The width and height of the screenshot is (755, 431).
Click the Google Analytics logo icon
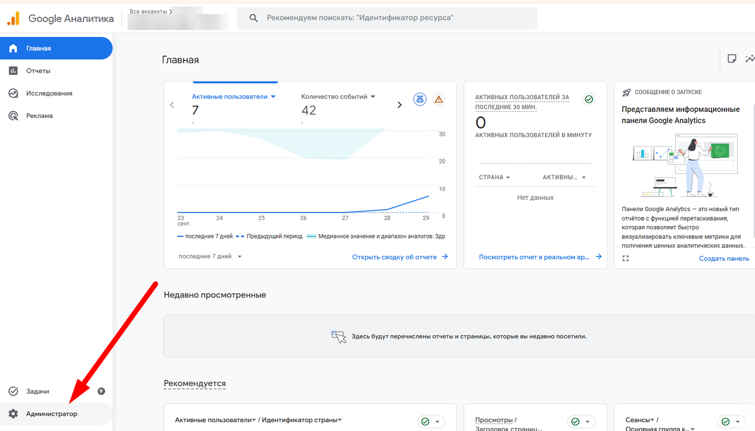(13, 18)
